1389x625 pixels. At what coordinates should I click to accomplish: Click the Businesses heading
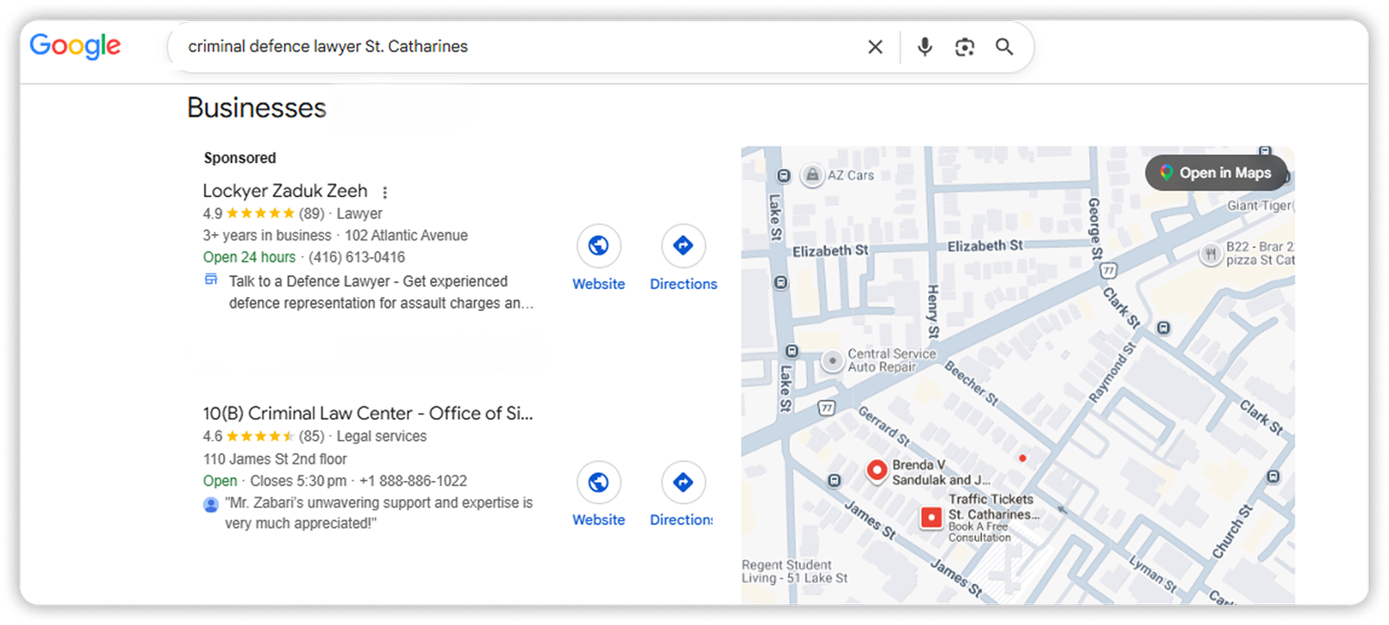(x=257, y=108)
